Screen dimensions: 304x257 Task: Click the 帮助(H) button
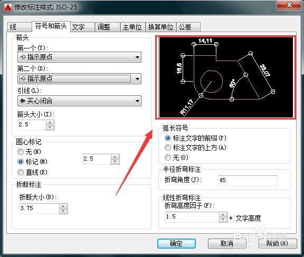coord(278,243)
